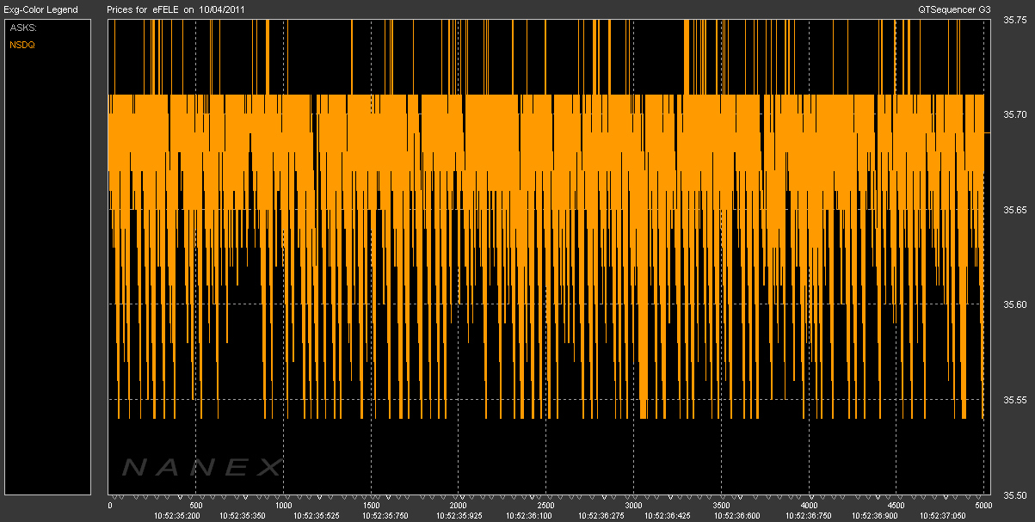Click the 500 sequence axis label
The width and height of the screenshot is (1035, 522).
[195, 507]
